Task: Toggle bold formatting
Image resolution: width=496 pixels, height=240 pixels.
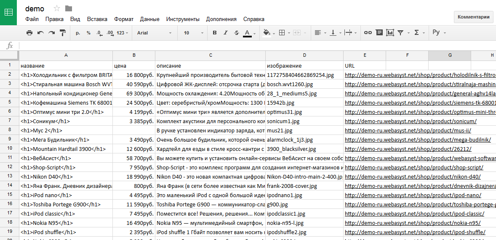Action: [215, 33]
